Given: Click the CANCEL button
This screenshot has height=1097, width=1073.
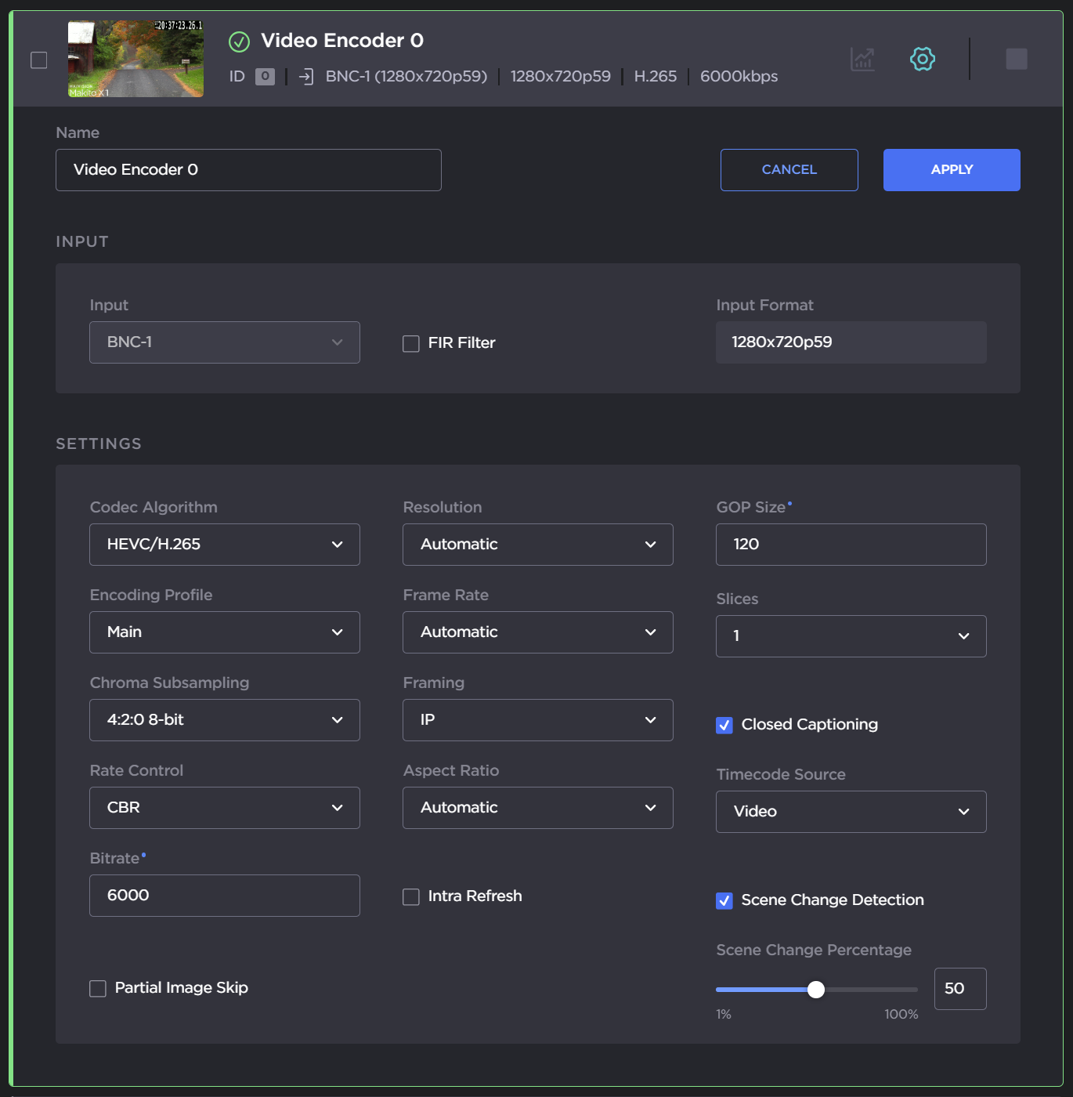Looking at the screenshot, I should (x=789, y=169).
